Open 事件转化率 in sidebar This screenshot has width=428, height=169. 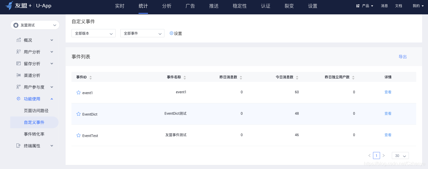(x=34, y=134)
